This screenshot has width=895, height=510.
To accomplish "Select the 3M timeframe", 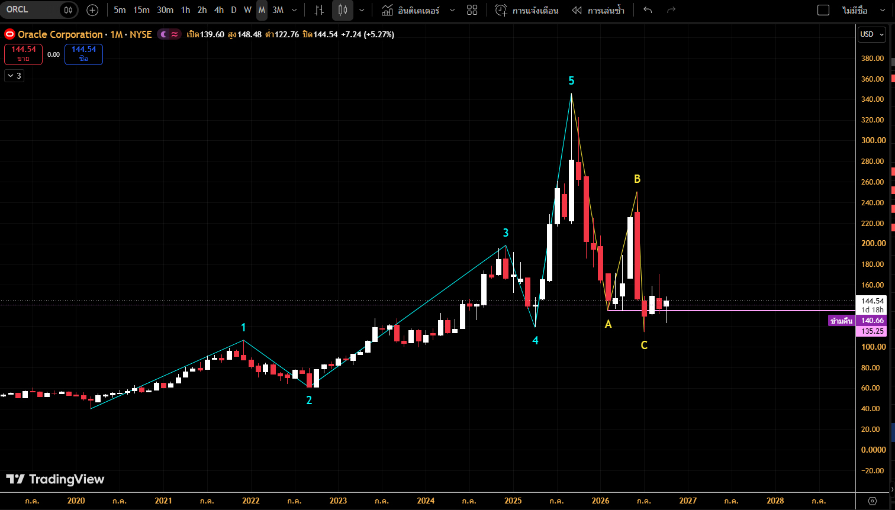I will [x=278, y=9].
